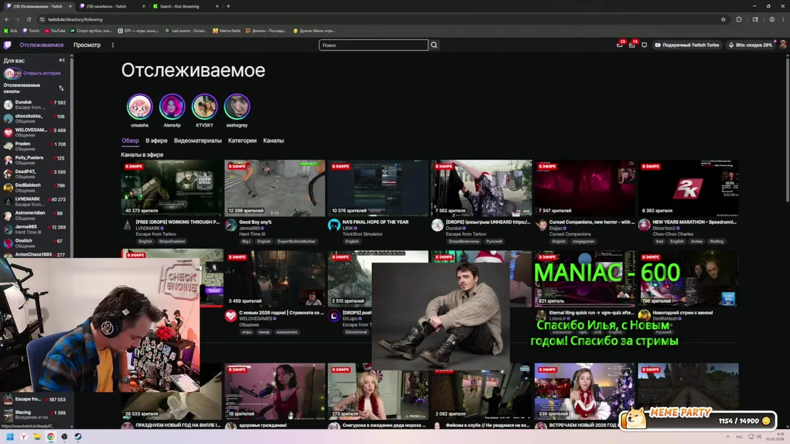
Task: Open LVNDMARK stream thumbnail with 40 273 viewers
Action: click(172, 188)
